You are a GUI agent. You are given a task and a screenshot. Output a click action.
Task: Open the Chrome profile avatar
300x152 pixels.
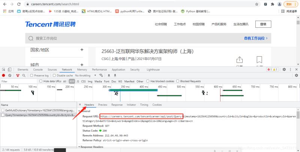point(279,4)
